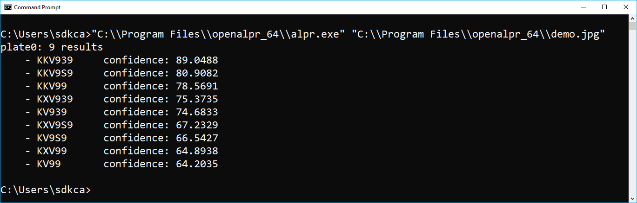Click the confidence value 78.5691

click(x=197, y=86)
